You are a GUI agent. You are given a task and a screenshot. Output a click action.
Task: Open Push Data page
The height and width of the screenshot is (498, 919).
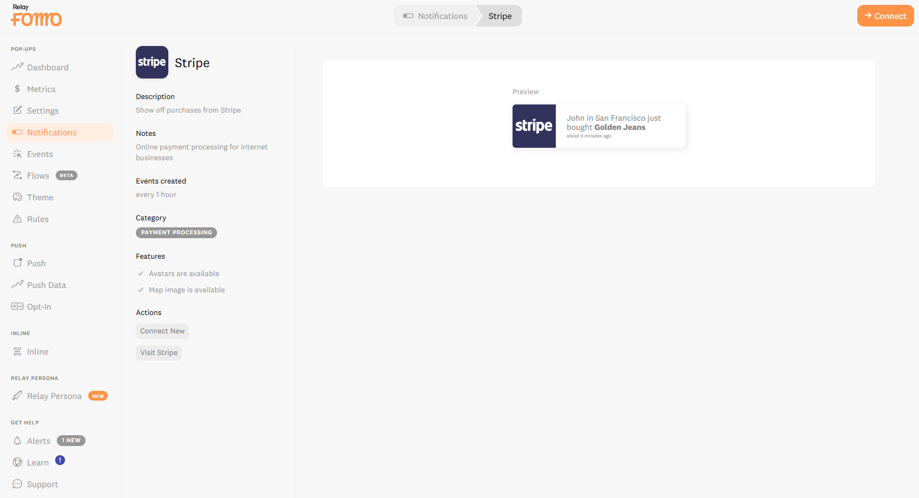(60, 285)
